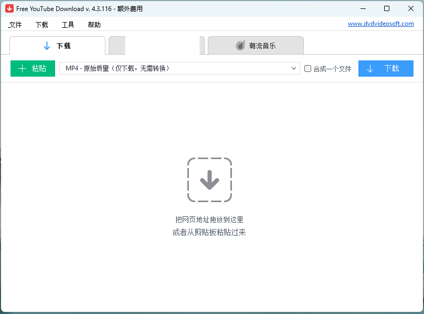Switch to the 下载 tab
This screenshot has width=424, height=314.
tap(57, 46)
